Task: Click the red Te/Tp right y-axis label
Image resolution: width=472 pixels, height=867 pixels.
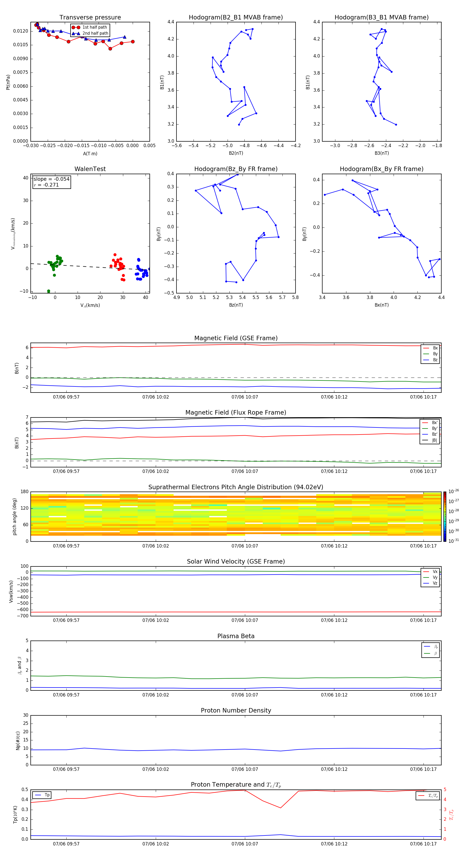Action: point(451,814)
